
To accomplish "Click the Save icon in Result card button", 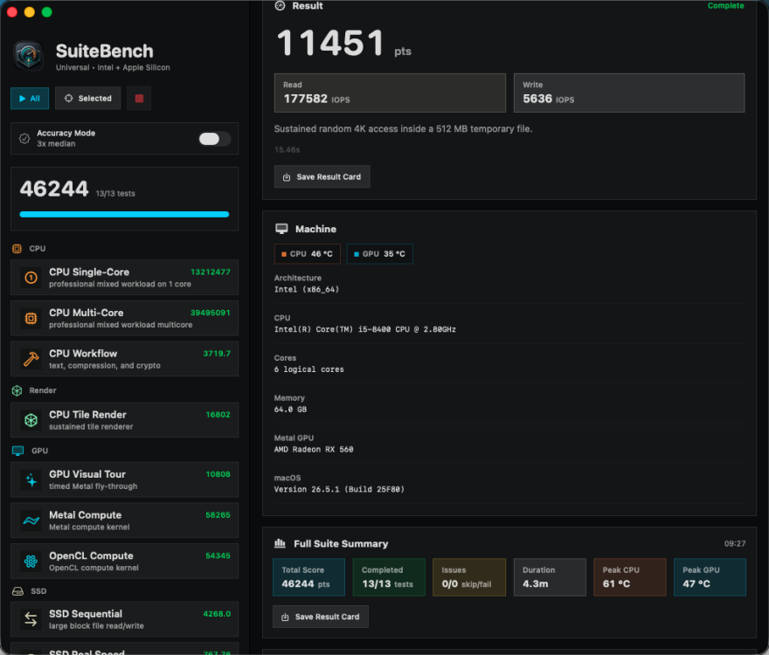I will pyautogui.click(x=287, y=177).
